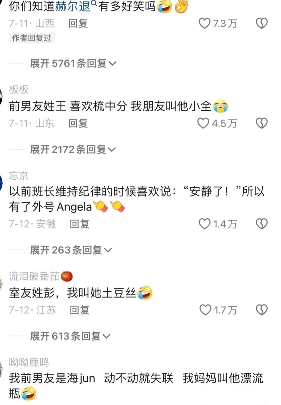Reply to 板板's 山东 comment

coord(78,123)
